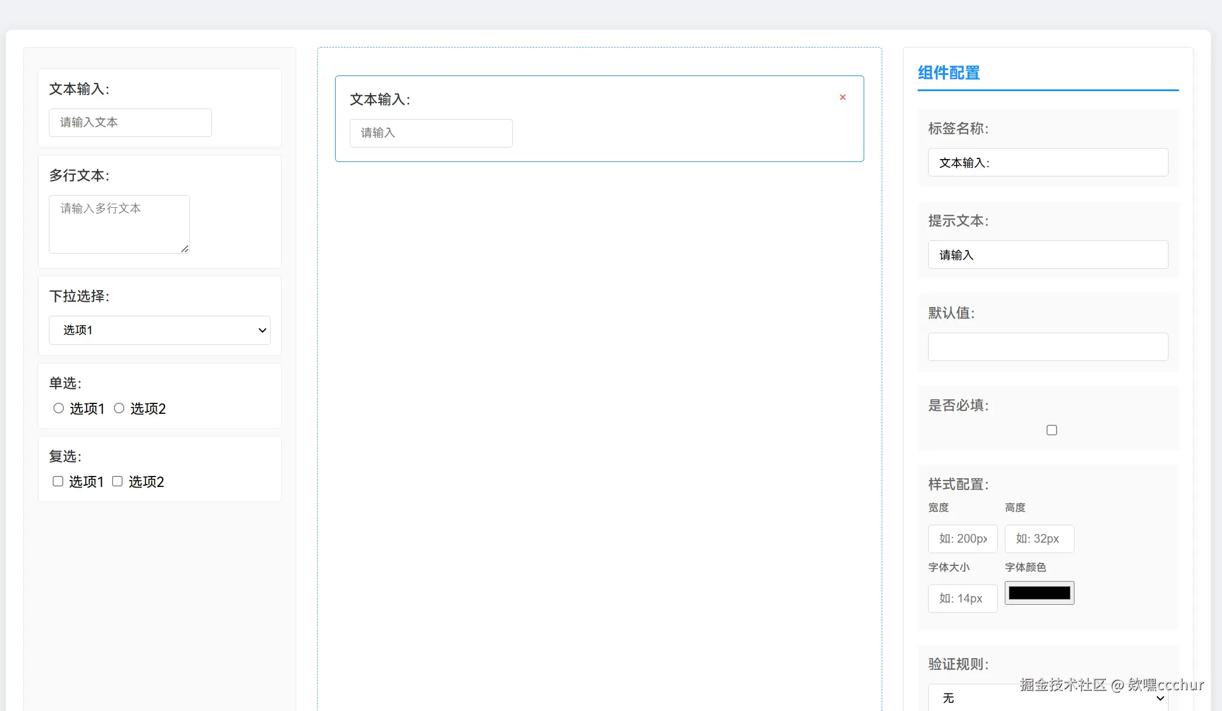
Task: Click the 标签名称 input field
Action: [x=1048, y=163]
